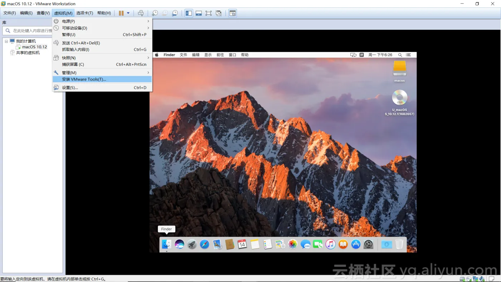Open the Trash in the Dock
The width and height of the screenshot is (501, 282).
point(399,244)
